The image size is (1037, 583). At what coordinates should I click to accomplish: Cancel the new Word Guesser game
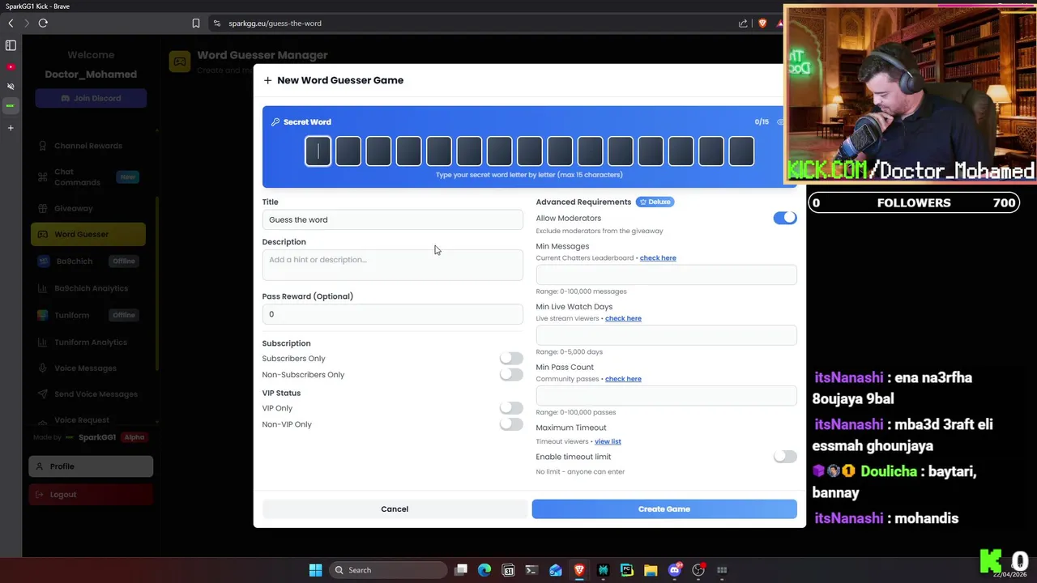395,509
